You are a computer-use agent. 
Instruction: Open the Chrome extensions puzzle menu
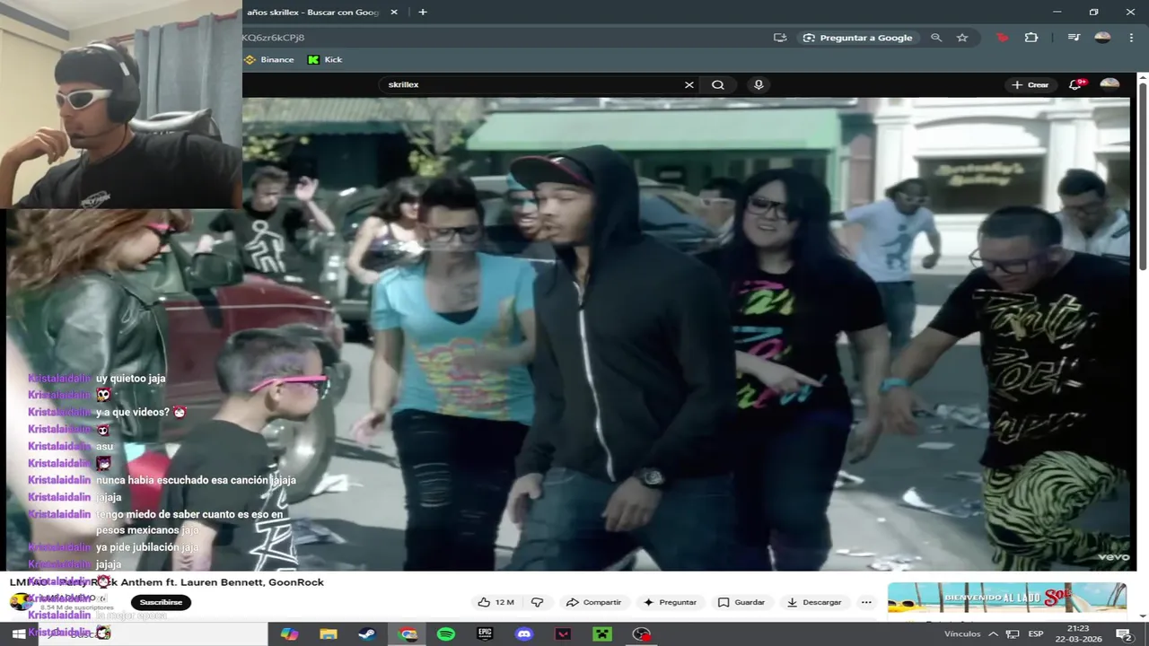(1031, 38)
